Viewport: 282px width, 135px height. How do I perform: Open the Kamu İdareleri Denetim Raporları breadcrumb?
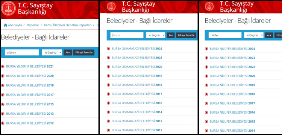pos(68,25)
